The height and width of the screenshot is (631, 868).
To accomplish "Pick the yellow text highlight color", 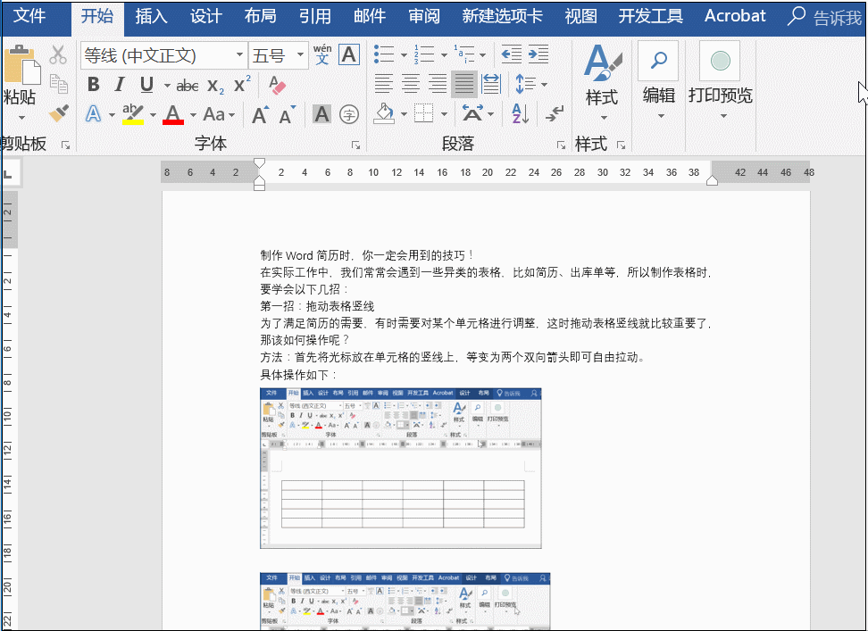I will point(133,114).
